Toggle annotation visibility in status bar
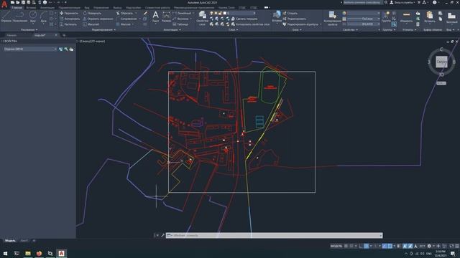460x258 pixels. coord(405,246)
